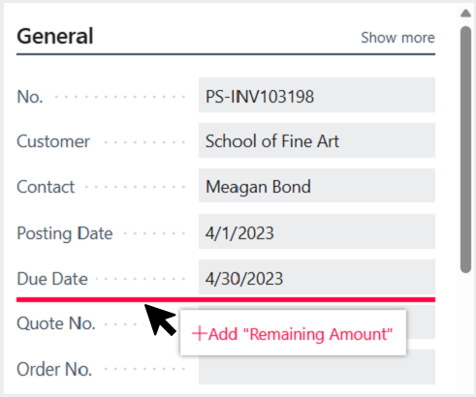Click the Posting Date label
The image size is (476, 397).
coord(65,233)
